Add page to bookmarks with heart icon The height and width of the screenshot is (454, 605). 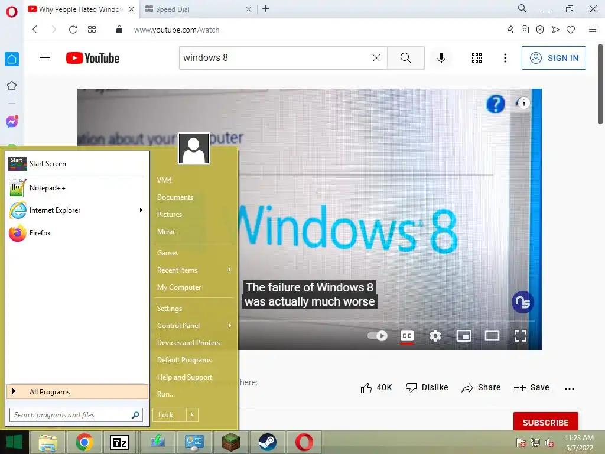pyautogui.click(x=571, y=30)
